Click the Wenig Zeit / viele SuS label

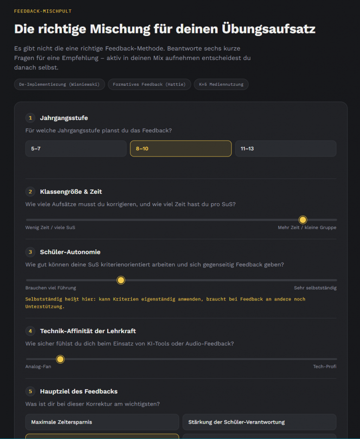tap(51, 227)
